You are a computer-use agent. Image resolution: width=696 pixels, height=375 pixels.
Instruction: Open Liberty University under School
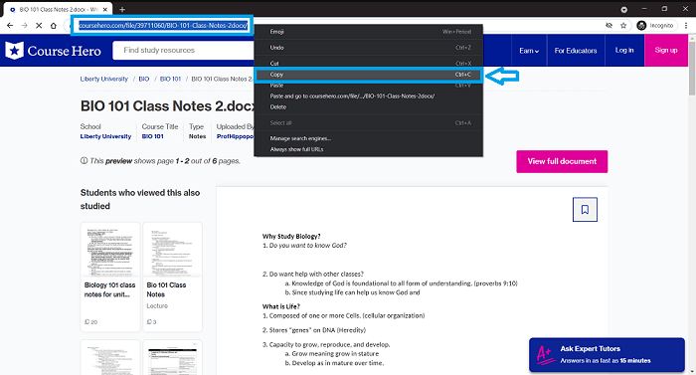point(105,136)
